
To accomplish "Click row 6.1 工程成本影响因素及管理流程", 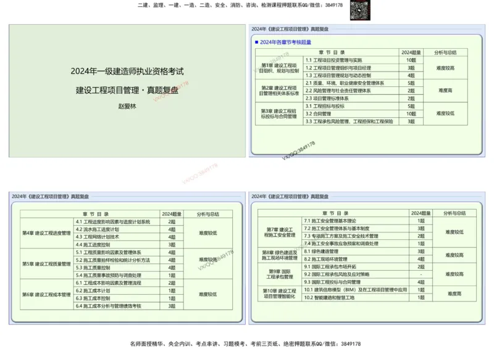I will pyautogui.click(x=117, y=283).
